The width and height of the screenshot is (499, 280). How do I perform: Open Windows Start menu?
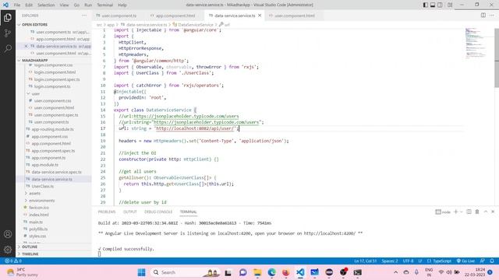[141, 272]
